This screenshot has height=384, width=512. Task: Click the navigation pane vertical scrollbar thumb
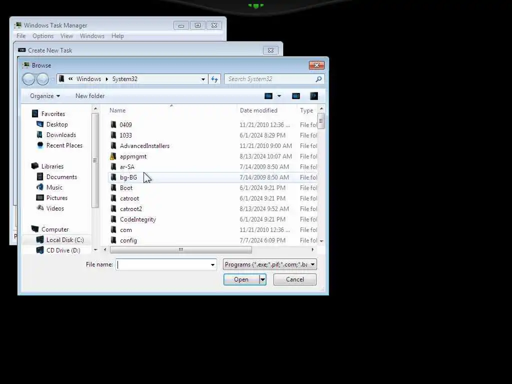95,160
